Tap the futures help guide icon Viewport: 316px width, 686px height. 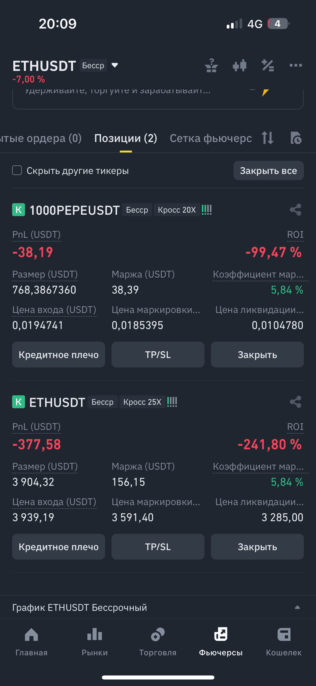tap(211, 66)
